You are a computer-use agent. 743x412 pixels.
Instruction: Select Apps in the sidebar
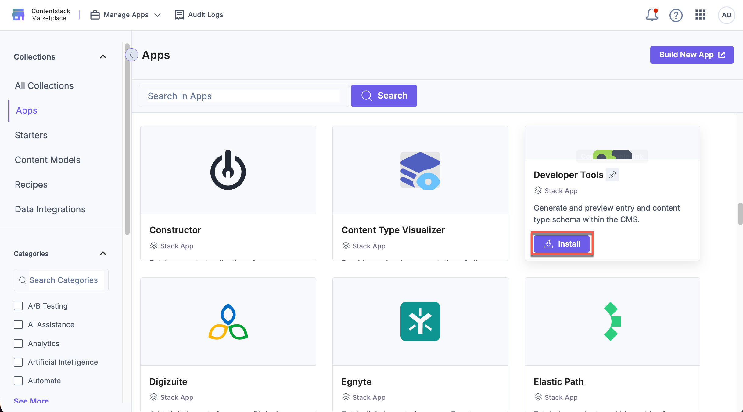click(27, 110)
